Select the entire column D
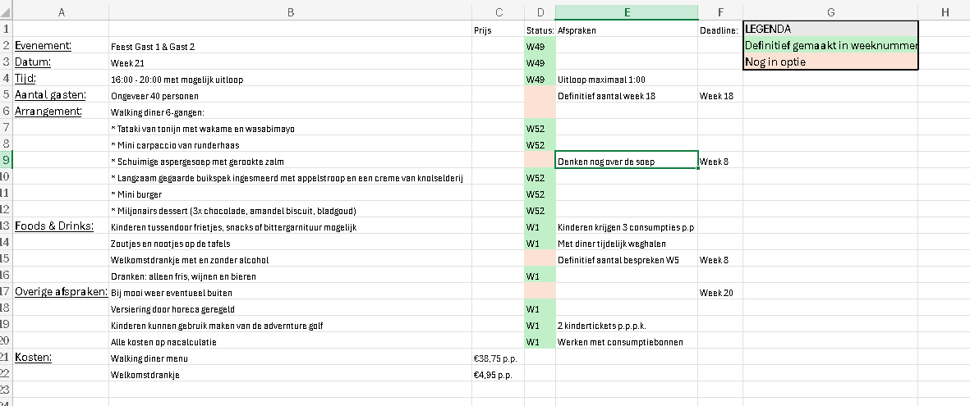The width and height of the screenshot is (970, 406). point(540,11)
